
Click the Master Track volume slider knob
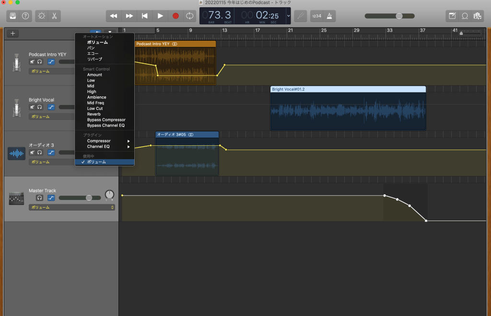[89, 198]
